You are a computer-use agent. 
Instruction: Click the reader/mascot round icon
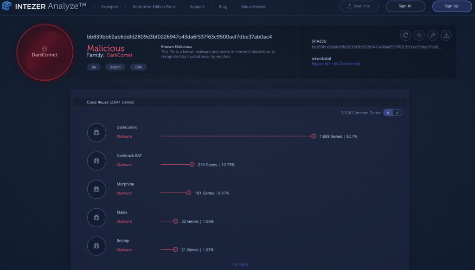click(419, 35)
